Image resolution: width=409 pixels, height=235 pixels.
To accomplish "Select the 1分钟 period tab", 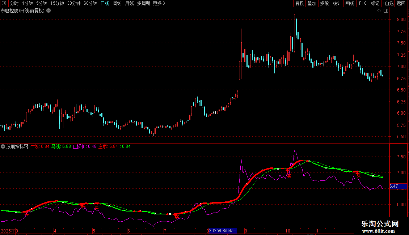I will coord(28,3).
